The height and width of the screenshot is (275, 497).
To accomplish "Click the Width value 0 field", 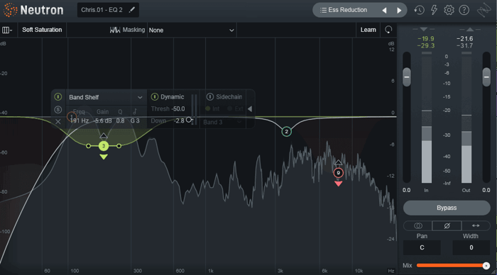I will tap(471, 247).
